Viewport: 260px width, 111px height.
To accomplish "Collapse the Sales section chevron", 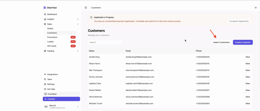I will [x=78, y=24].
